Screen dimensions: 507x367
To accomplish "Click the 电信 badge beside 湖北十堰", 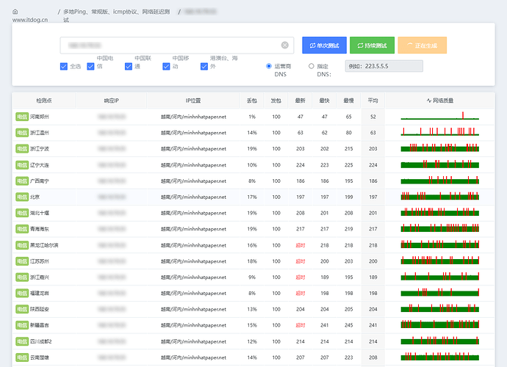I will point(22,213).
